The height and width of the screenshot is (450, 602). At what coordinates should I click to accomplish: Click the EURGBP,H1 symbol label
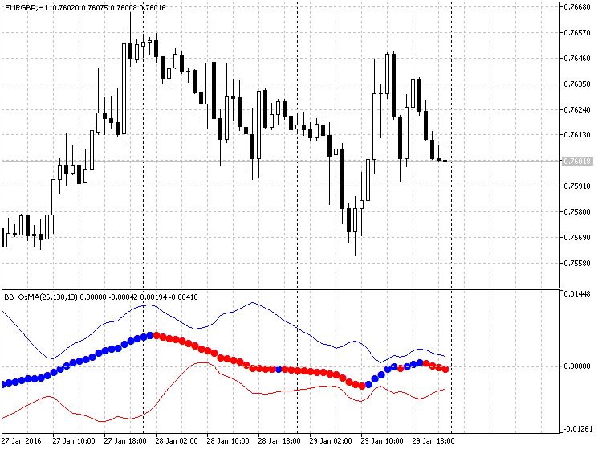(x=26, y=8)
